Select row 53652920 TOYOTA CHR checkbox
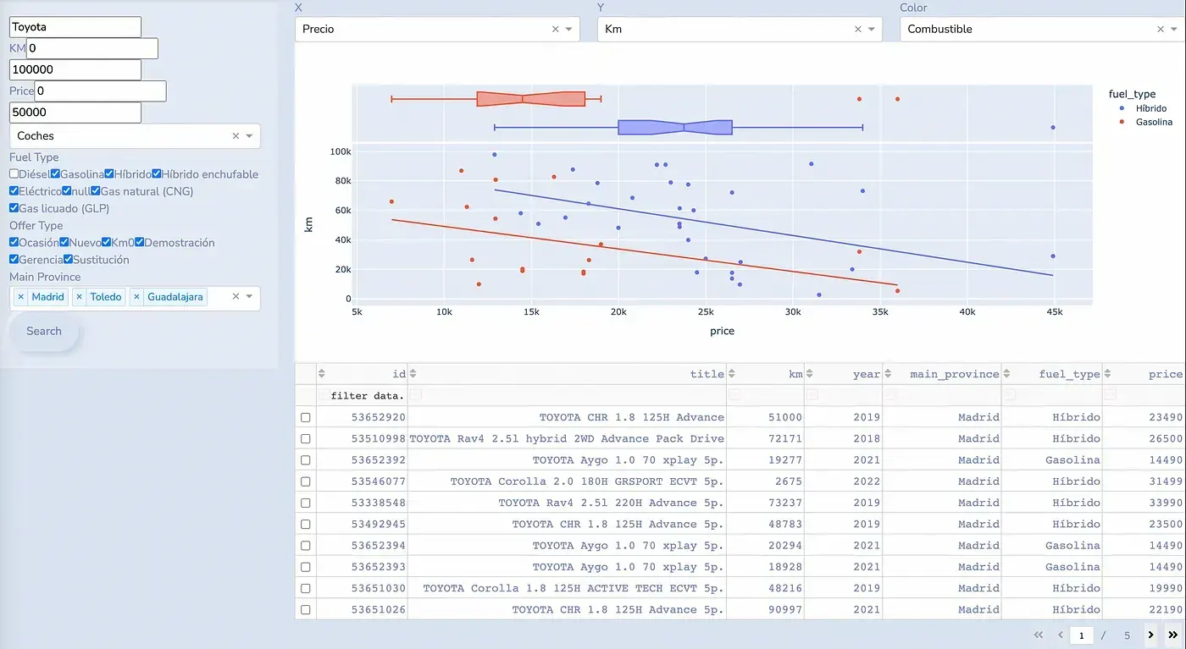Screen dimensions: 1186x649 pyautogui.click(x=306, y=417)
